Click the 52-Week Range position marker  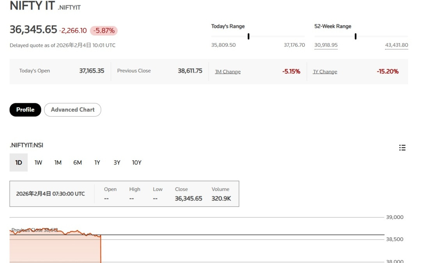pyautogui.click(x=356, y=37)
